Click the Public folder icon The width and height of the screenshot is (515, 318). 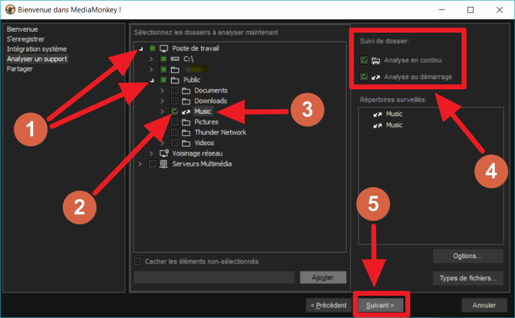(175, 80)
